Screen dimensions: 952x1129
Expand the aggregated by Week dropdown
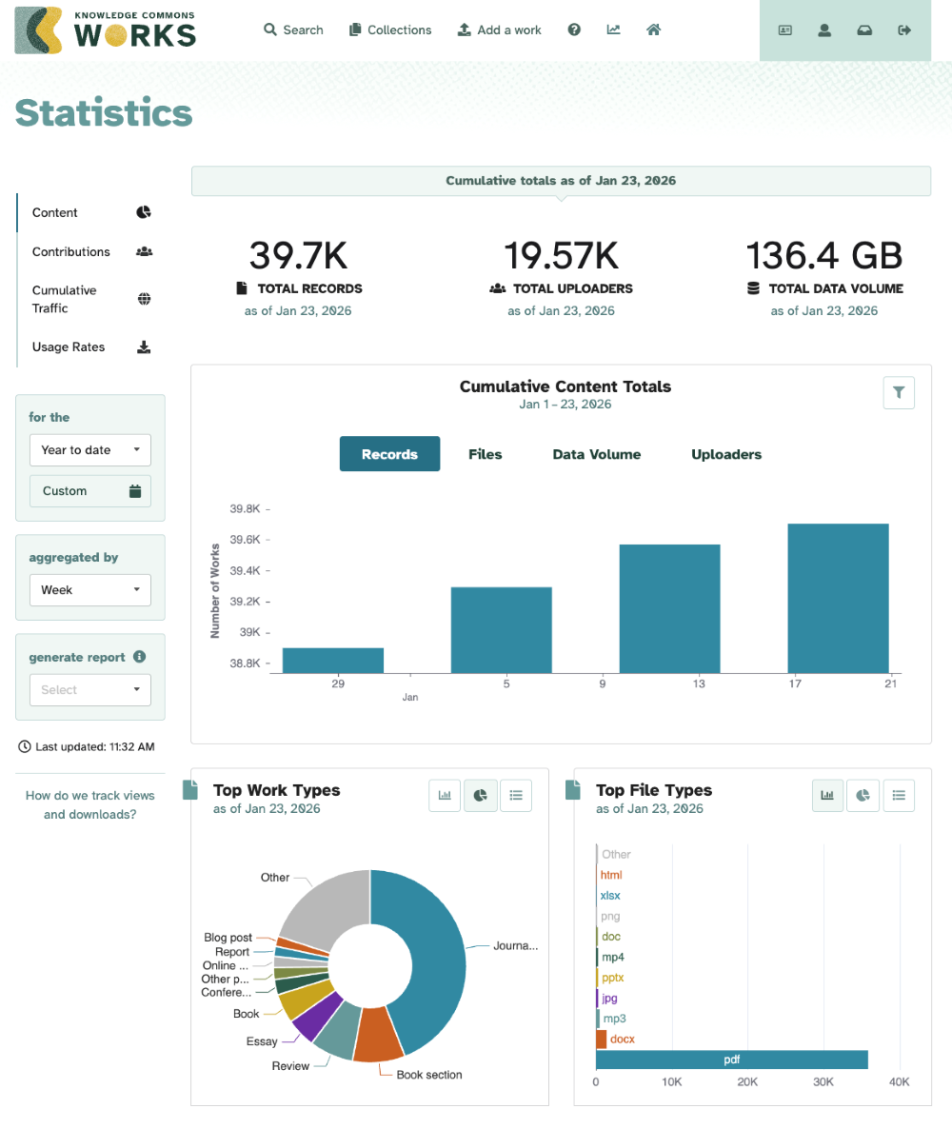pos(89,589)
